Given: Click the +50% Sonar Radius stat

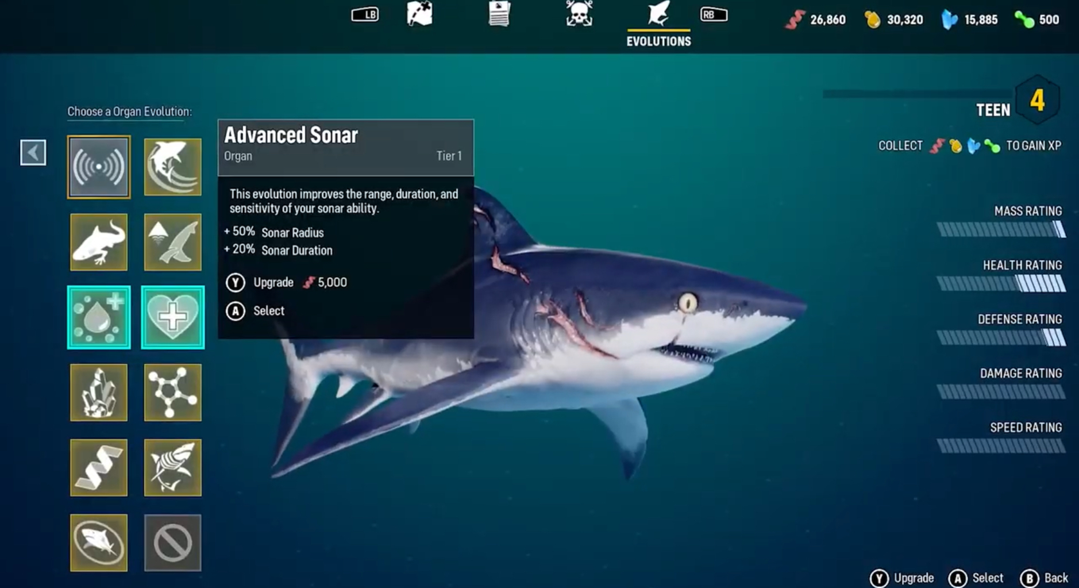Looking at the screenshot, I should coord(274,232).
